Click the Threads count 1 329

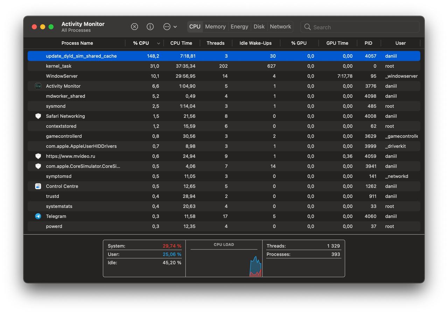point(334,246)
